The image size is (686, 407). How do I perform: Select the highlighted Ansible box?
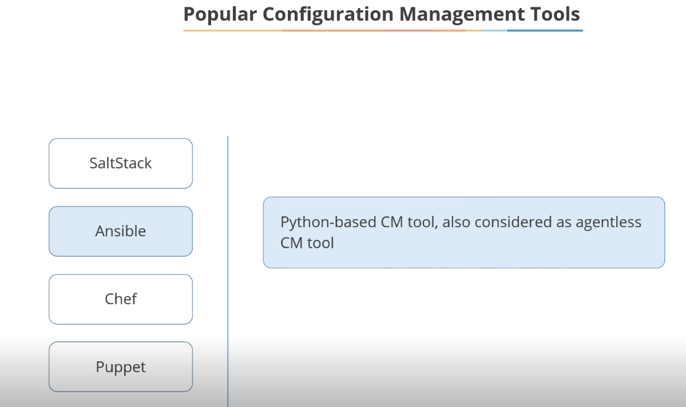click(121, 231)
